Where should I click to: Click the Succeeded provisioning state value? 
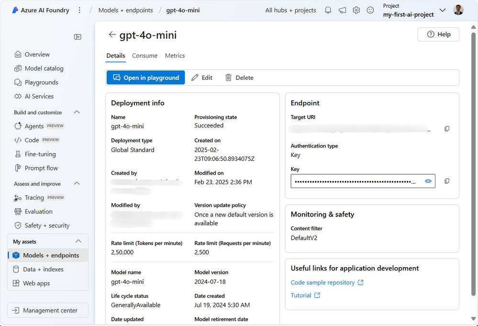[209, 125]
